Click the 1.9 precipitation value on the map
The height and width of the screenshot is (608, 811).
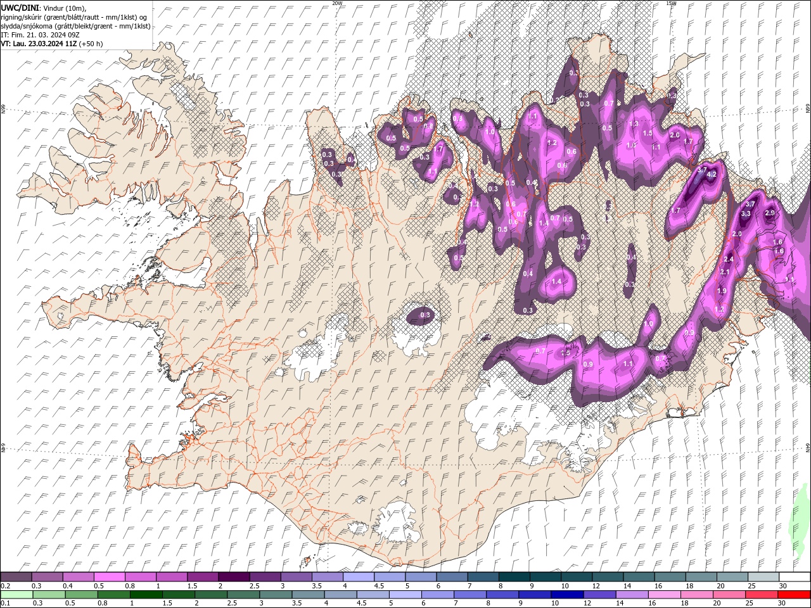[x=722, y=291]
